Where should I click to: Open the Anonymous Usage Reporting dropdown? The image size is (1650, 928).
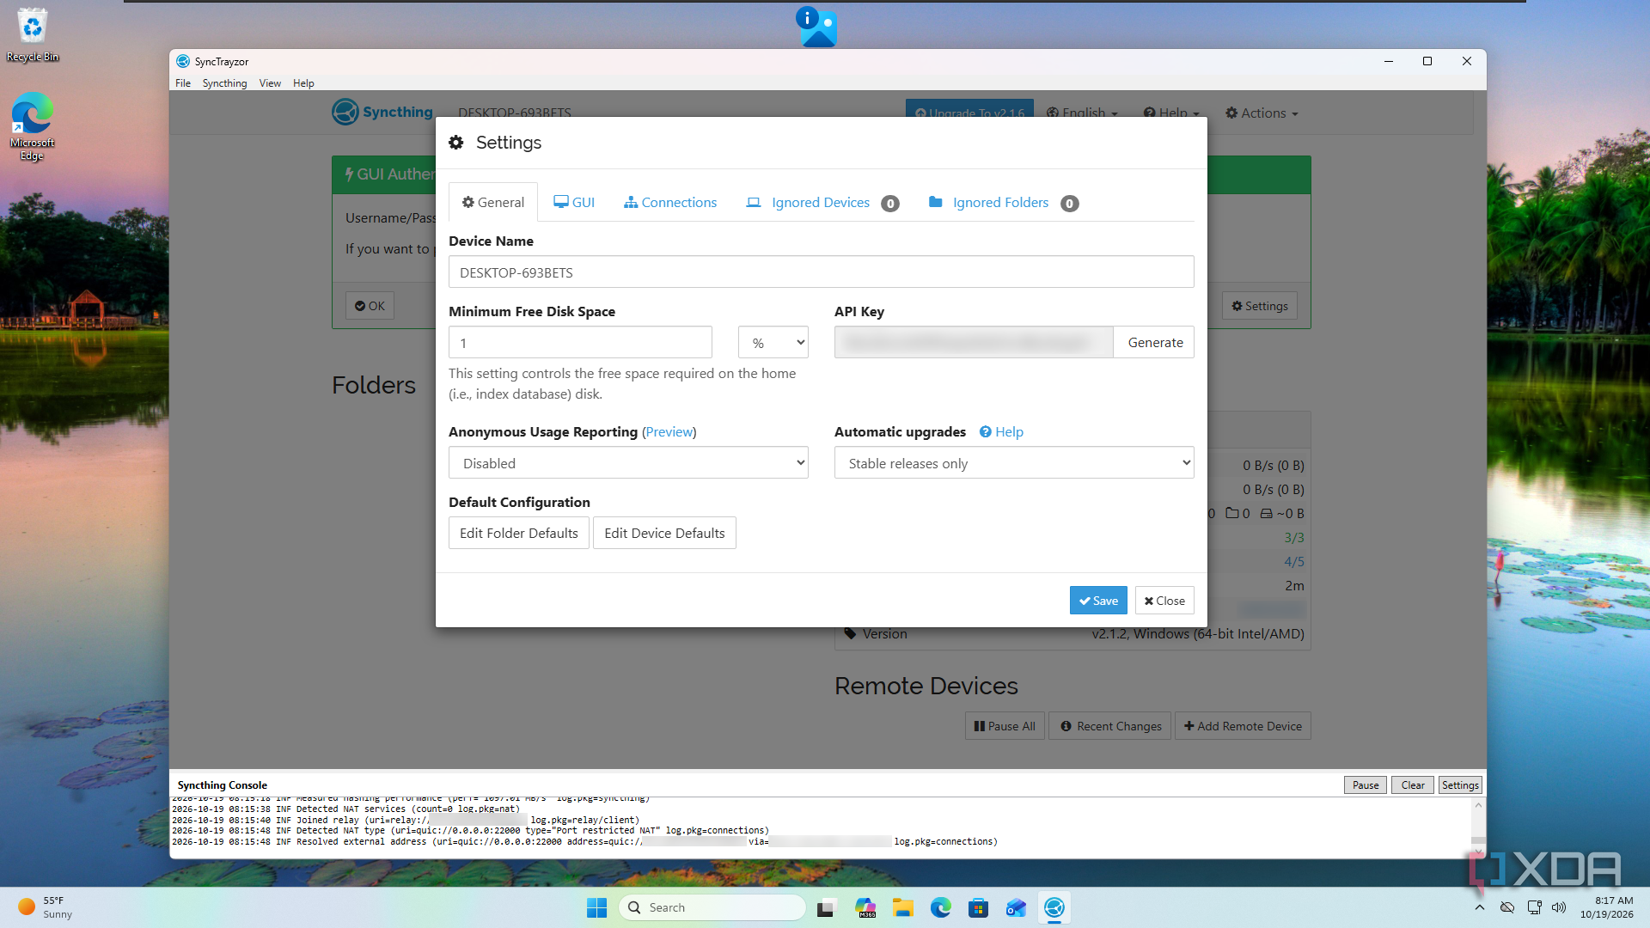(628, 463)
